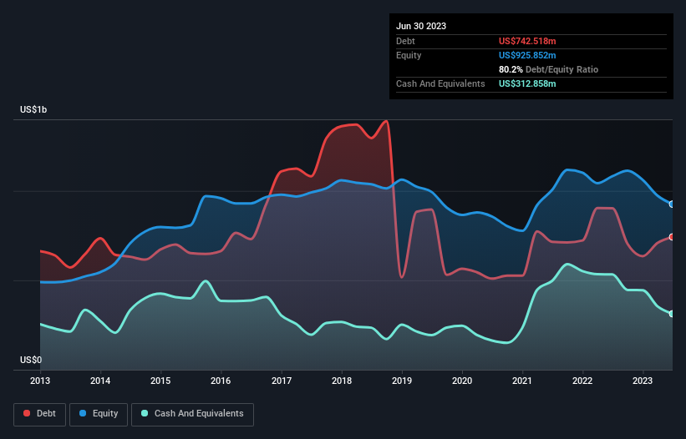Select the 2021 x-axis label
Screen dimensions: 686x439
(522, 381)
